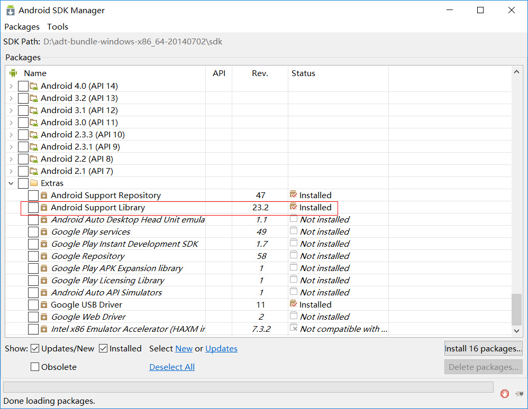528x409 pixels.
Task: Click the package icon of Google Play services
Action: coord(44,232)
